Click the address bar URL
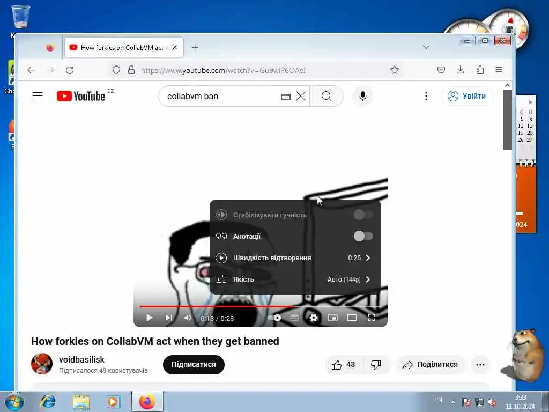This screenshot has width=549, height=412. click(224, 70)
